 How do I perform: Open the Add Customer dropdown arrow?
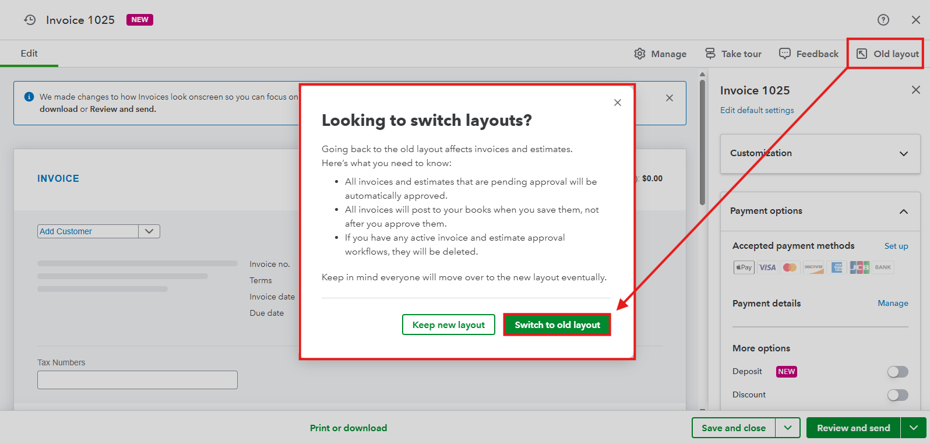tap(149, 231)
